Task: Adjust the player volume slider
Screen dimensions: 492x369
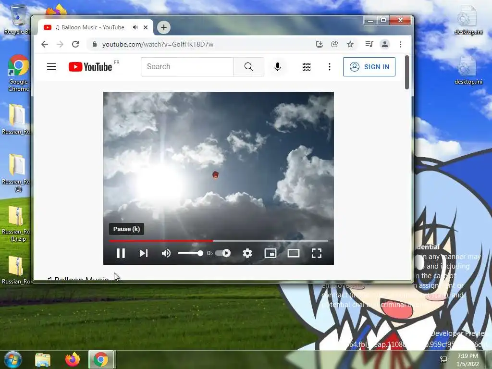Action: pyautogui.click(x=190, y=253)
